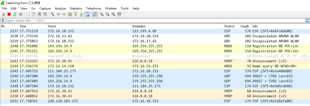Jump to the last packet
This screenshot has height=106, width=310.
pos(81,14)
